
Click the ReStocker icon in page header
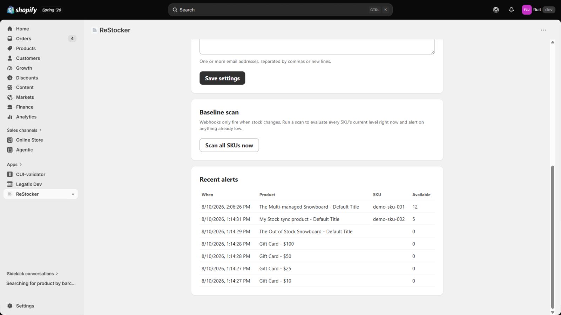(95, 30)
